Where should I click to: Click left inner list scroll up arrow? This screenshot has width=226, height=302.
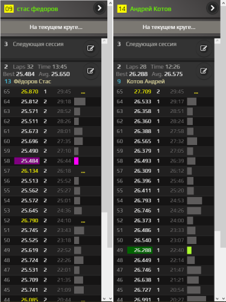click(x=104, y=41)
